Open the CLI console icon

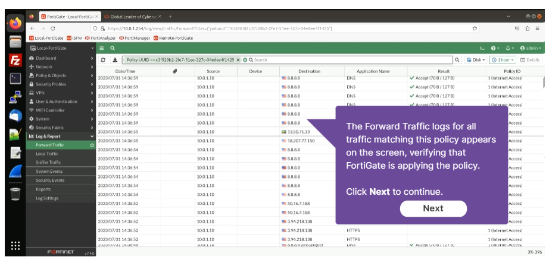tap(482, 48)
